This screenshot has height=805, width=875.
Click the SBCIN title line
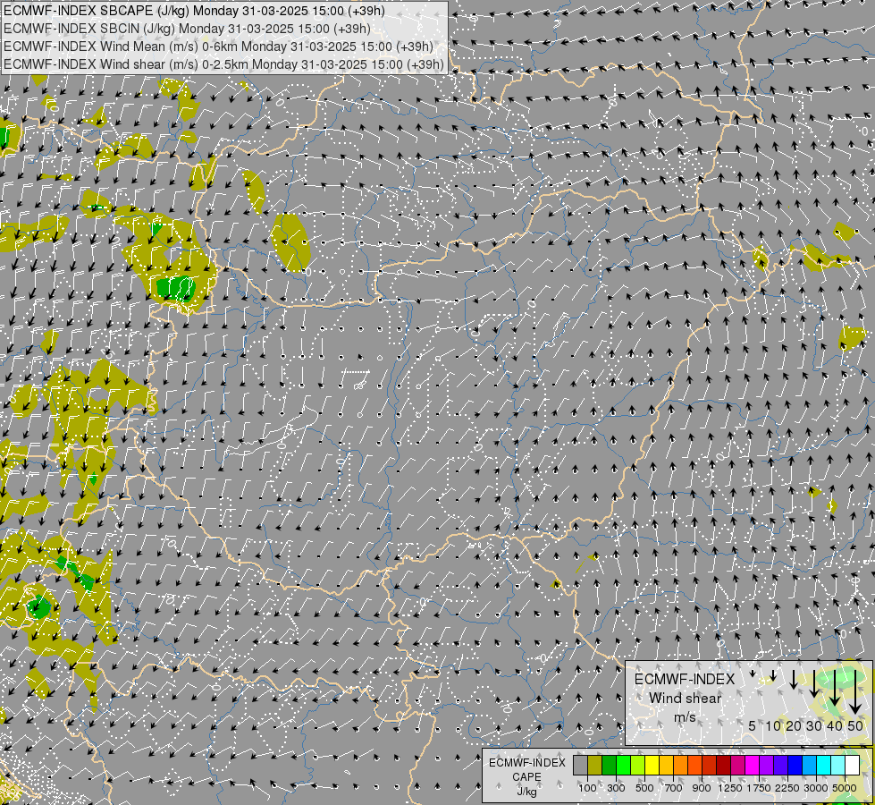pos(187,29)
